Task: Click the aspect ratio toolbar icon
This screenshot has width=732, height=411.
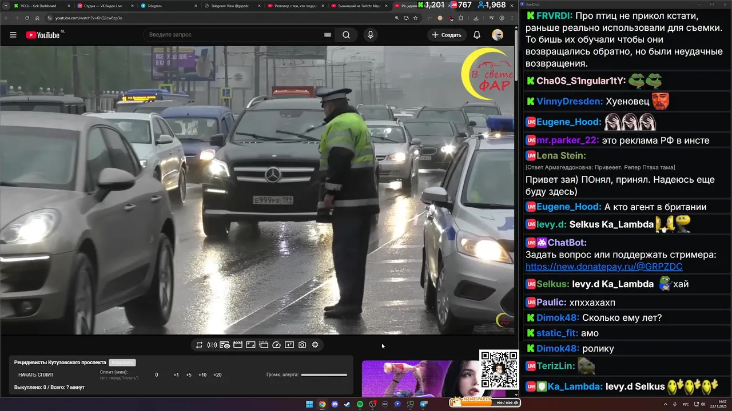Action: point(250,345)
